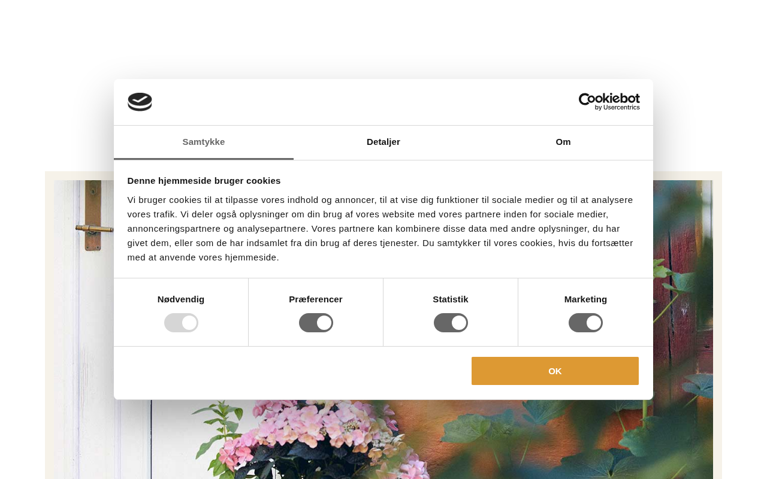
Task: Click the Statistik category label
Action: 451,299
